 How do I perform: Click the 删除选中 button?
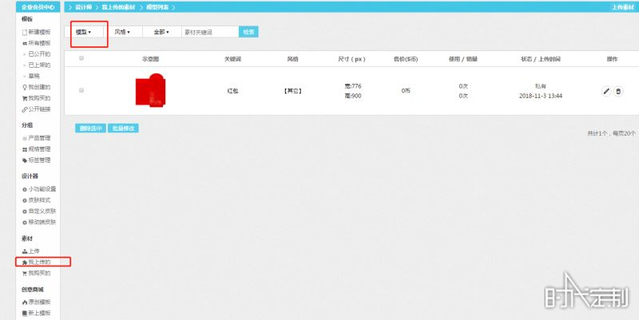tap(90, 128)
